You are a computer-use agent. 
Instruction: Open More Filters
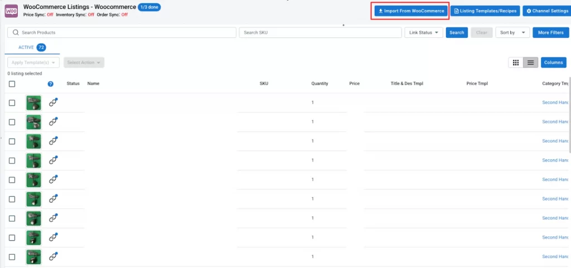click(x=550, y=32)
